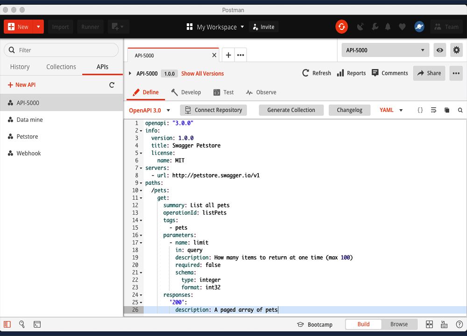Open the Define tab
The width and height of the screenshot is (467, 336).
point(146,92)
